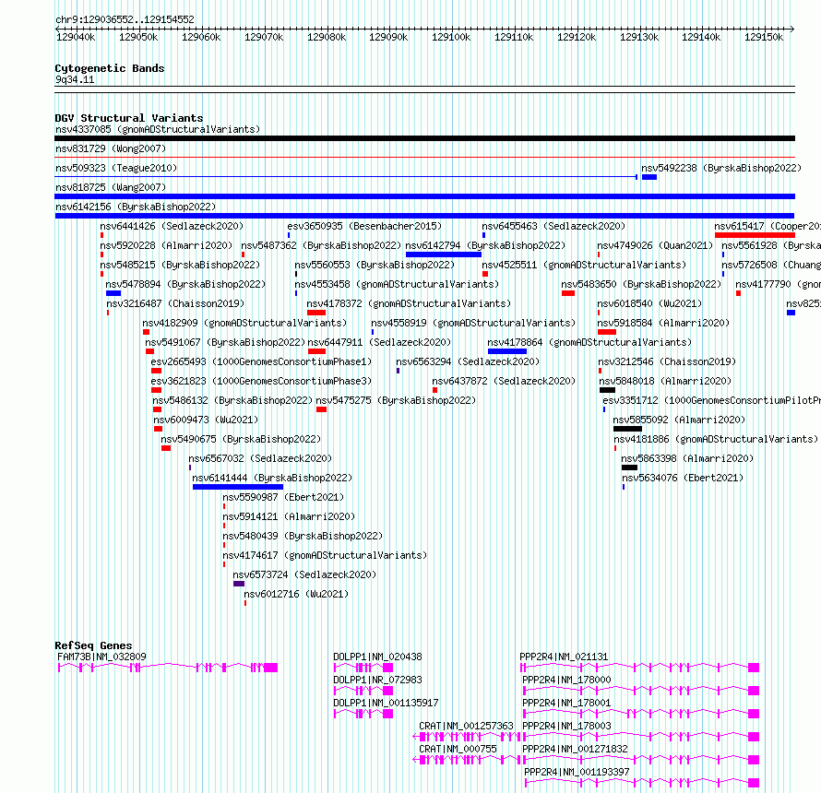Screen dimensions: 821x793
Task: Click nsv5914121 (Almarri2020) label
Action: pyautogui.click(x=289, y=516)
